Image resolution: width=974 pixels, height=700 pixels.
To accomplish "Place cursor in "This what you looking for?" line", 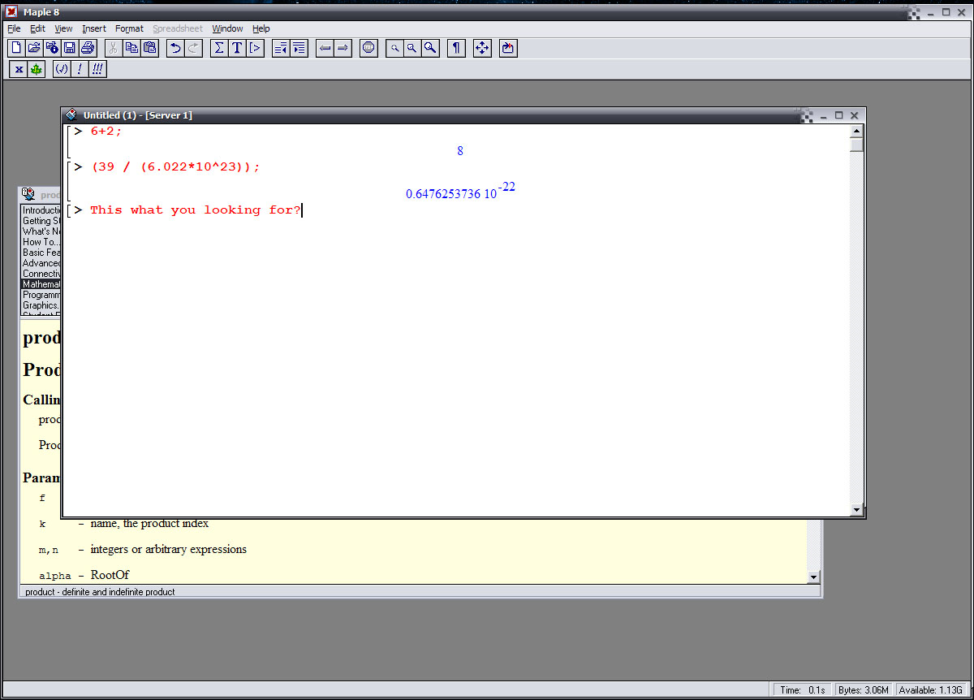I will [x=196, y=210].
